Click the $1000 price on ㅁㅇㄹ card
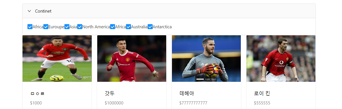Image resolution: width=342 pixels, height=109 pixels. (36, 103)
